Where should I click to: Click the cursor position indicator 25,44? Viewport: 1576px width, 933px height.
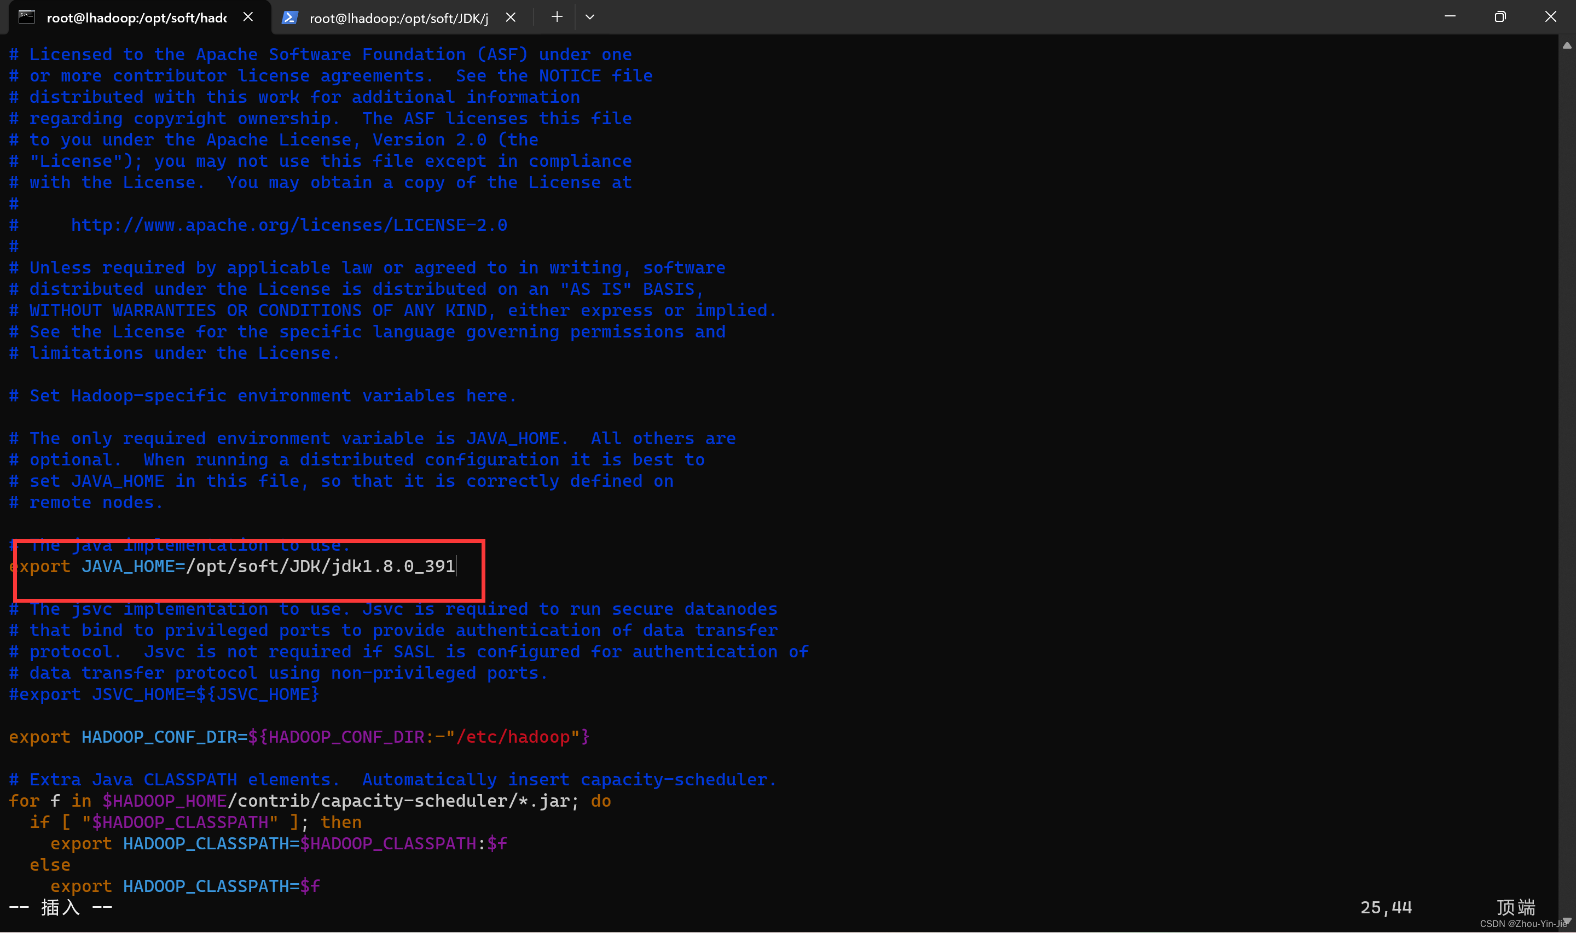1386,907
